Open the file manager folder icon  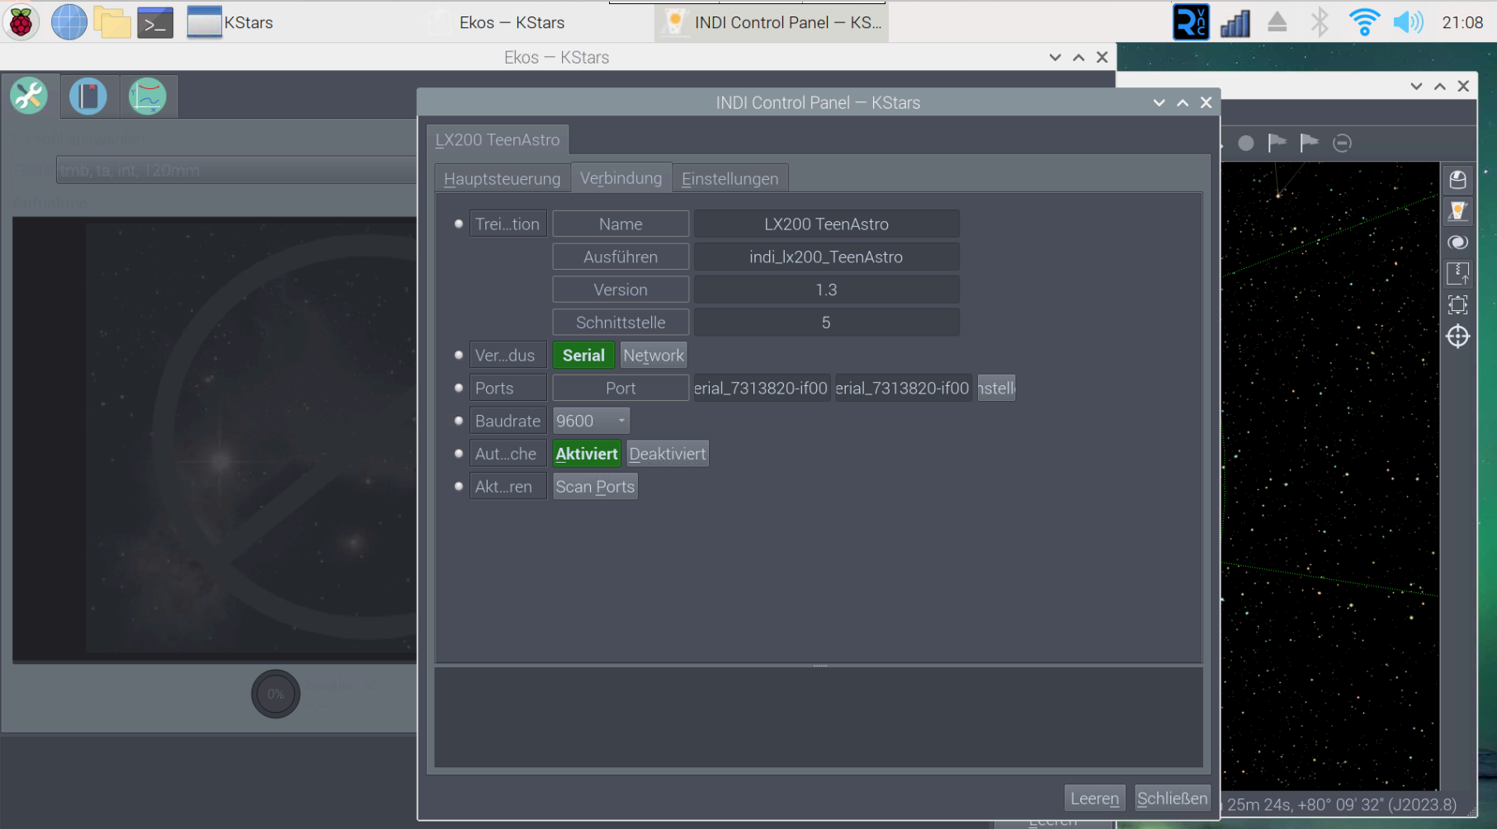pyautogui.click(x=112, y=22)
